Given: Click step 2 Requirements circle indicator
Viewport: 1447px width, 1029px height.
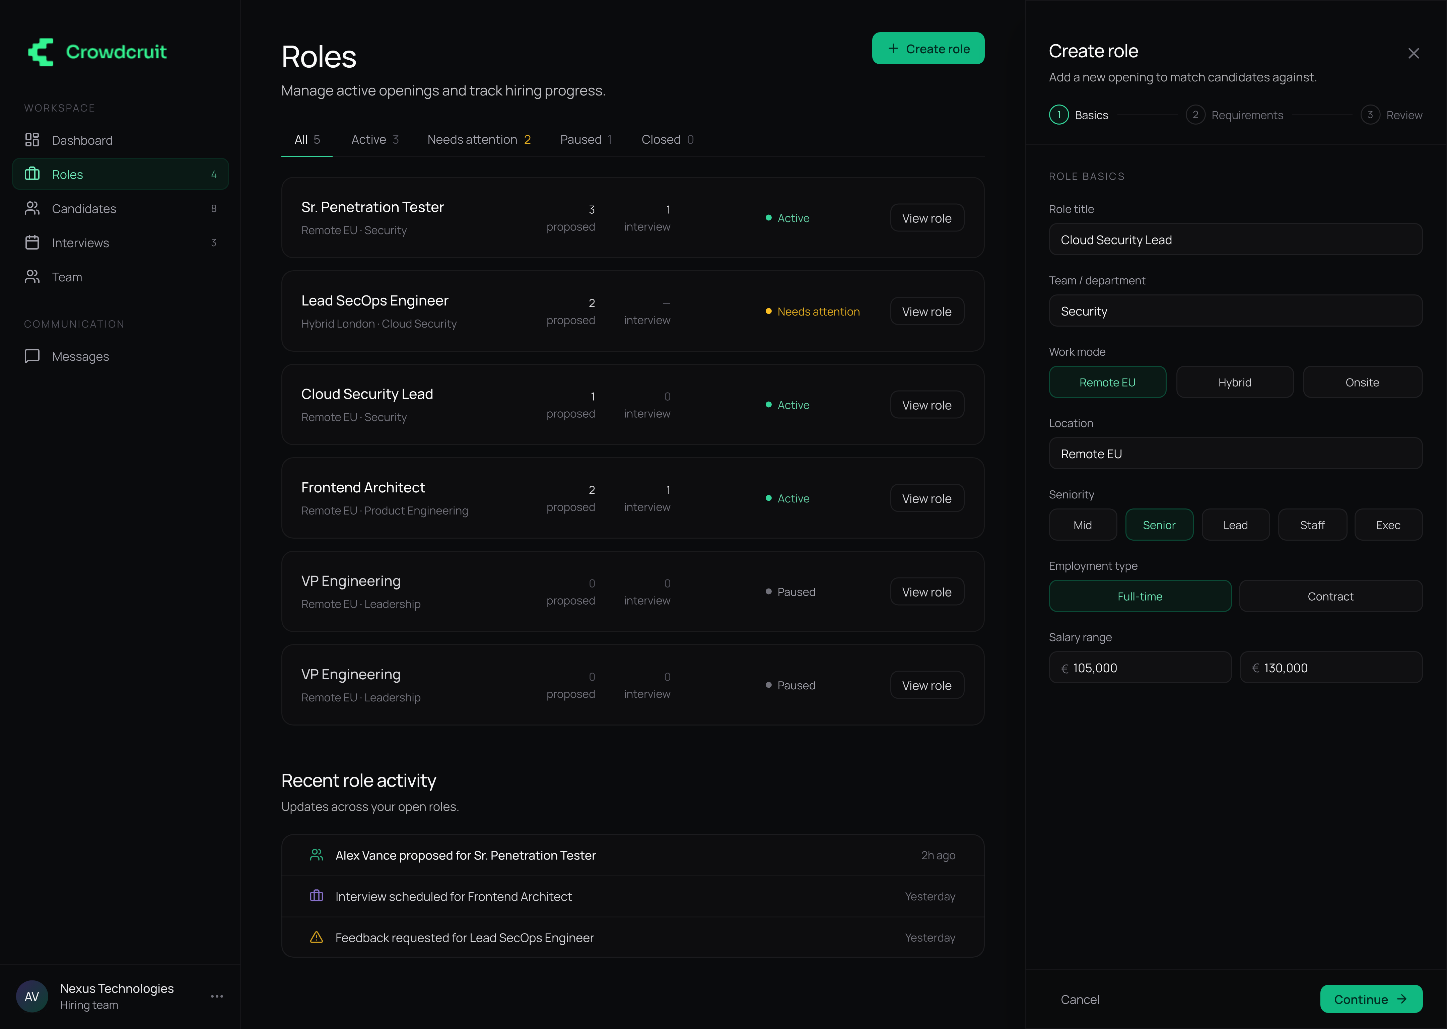Looking at the screenshot, I should point(1195,115).
